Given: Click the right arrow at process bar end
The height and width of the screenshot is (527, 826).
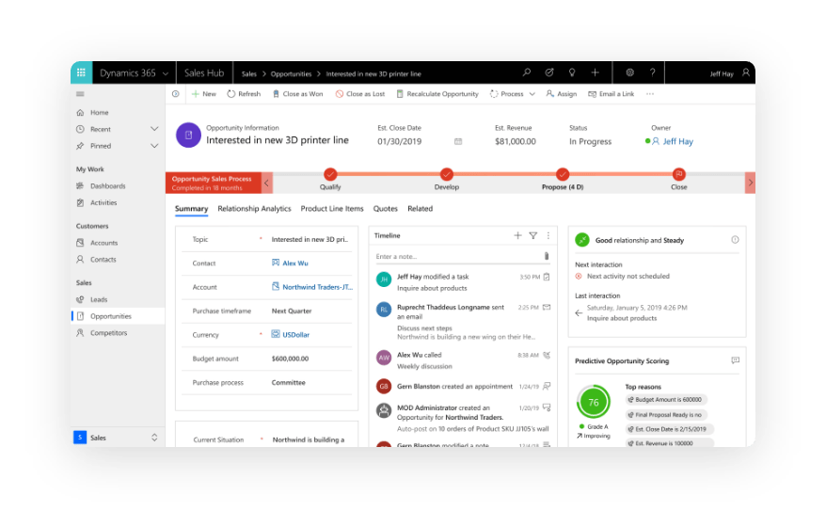Looking at the screenshot, I should (750, 183).
